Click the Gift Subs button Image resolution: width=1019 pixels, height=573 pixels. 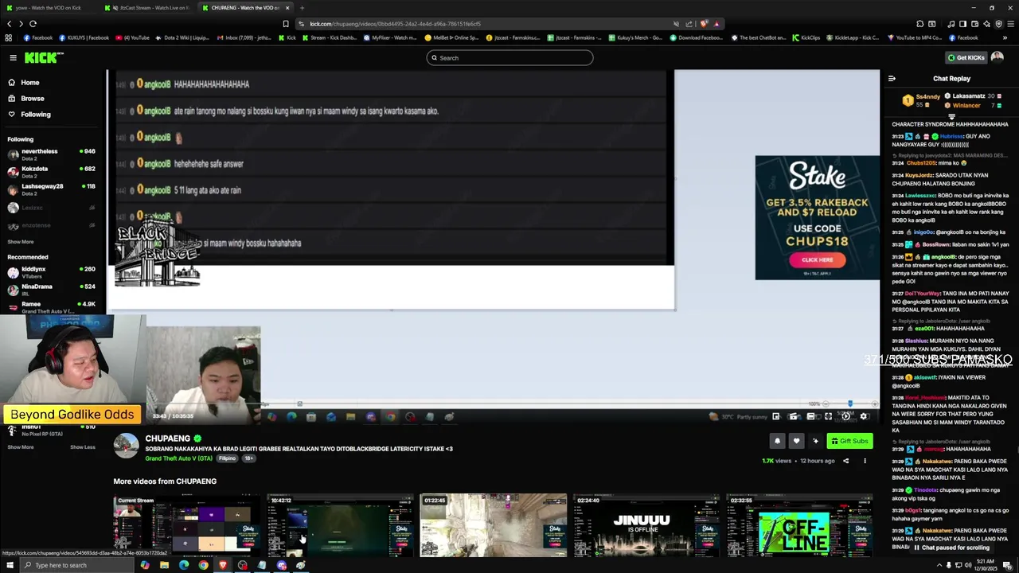pyautogui.click(x=849, y=441)
